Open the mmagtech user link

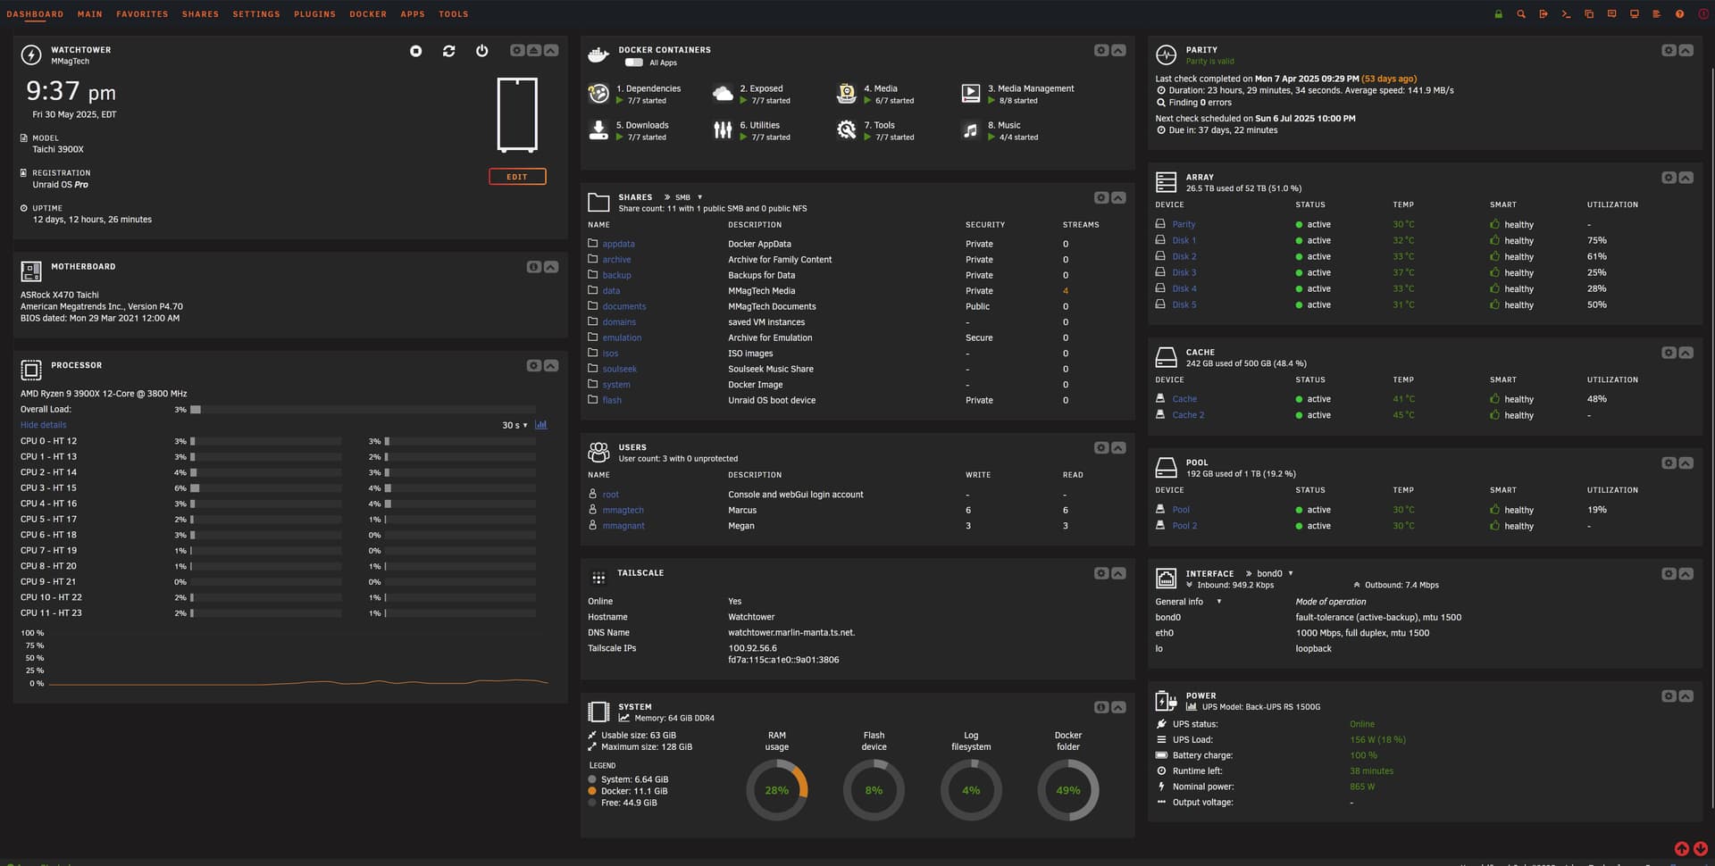click(x=623, y=511)
